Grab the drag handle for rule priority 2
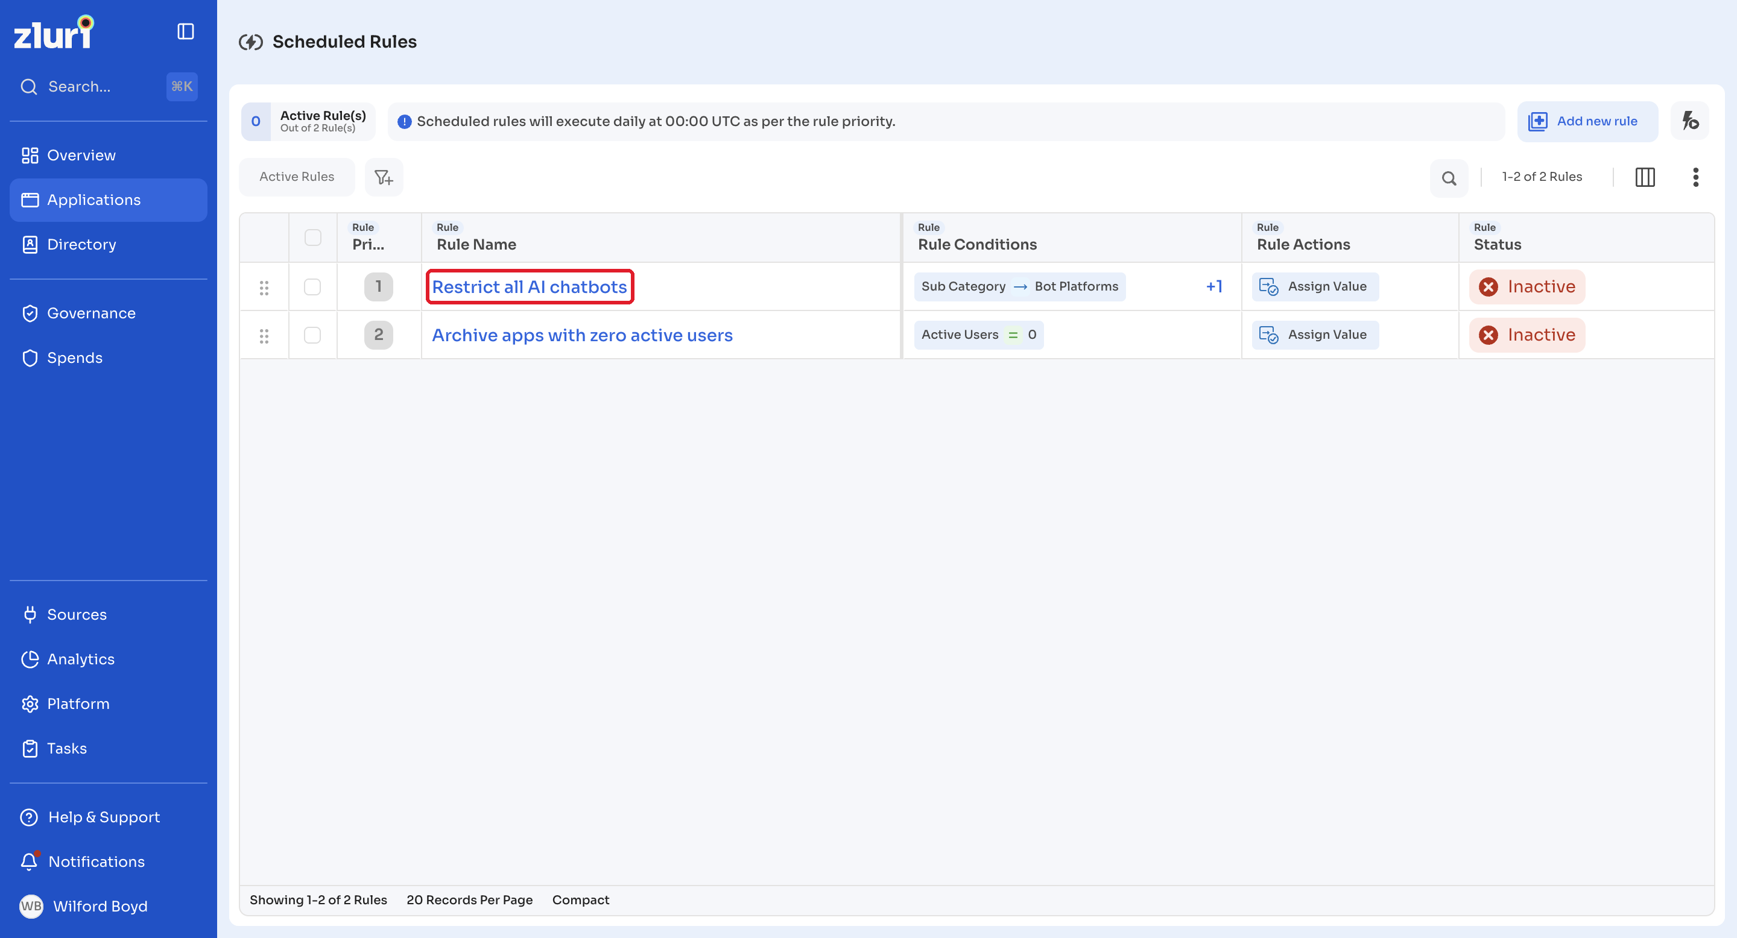This screenshot has height=938, width=1737. [x=264, y=336]
